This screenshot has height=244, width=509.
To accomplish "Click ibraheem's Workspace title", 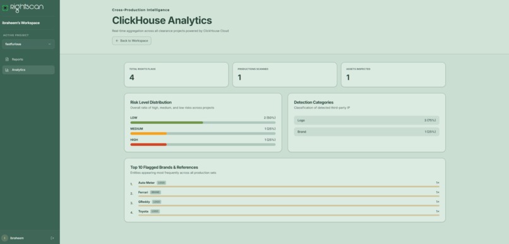I will (x=21, y=23).
